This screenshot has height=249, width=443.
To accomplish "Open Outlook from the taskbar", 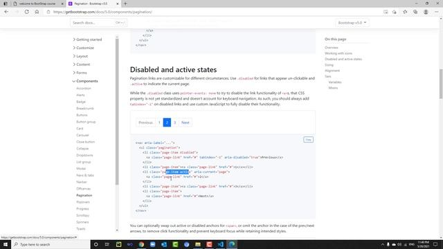I will click(x=164, y=244).
